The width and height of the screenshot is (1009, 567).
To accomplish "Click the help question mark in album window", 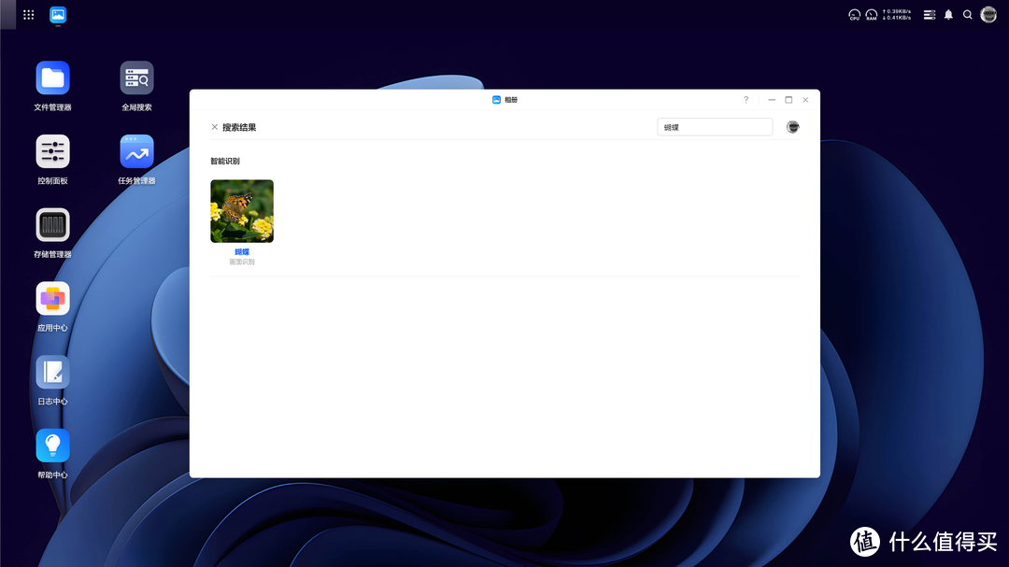I will [x=746, y=100].
